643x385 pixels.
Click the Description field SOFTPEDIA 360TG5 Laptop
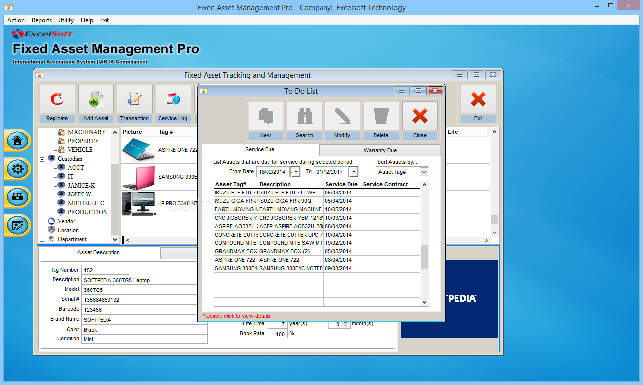[145, 280]
